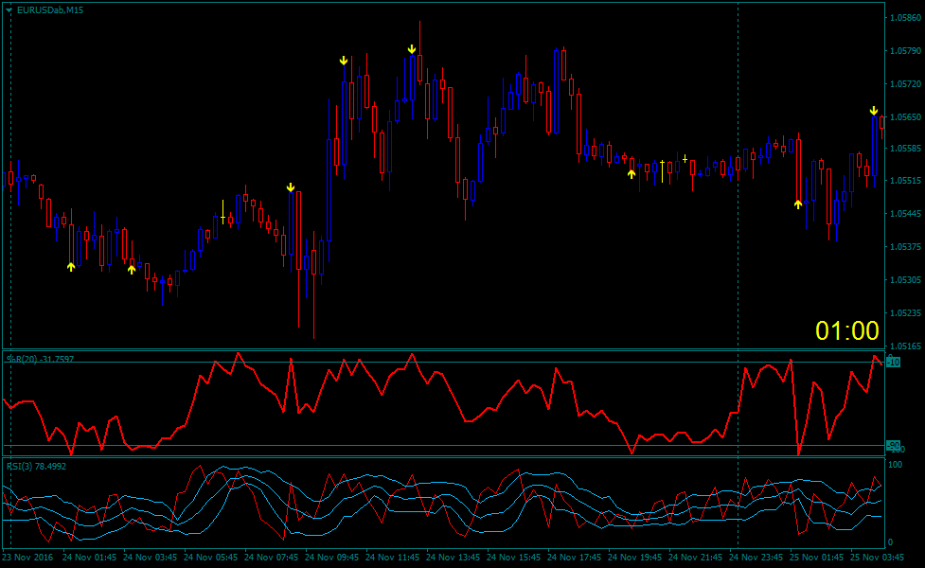This screenshot has height=568, width=925.
Task: Click the 23 Nov 2016 date label
Action: coord(27,557)
